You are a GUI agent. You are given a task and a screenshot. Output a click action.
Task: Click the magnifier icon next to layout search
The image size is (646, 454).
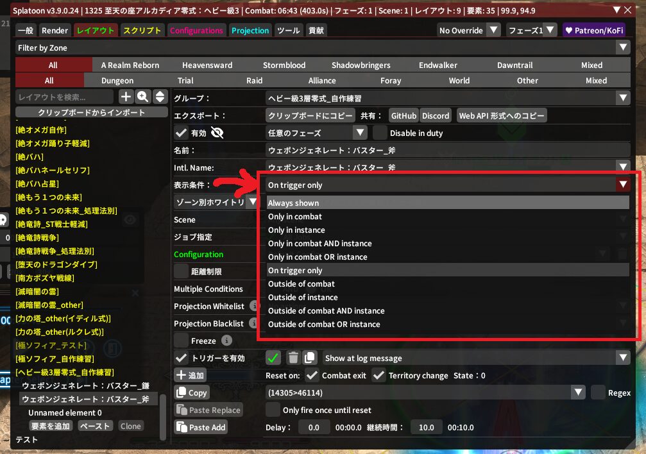(x=143, y=97)
